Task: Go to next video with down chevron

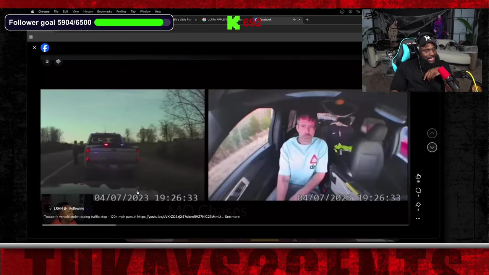Action: click(432, 147)
